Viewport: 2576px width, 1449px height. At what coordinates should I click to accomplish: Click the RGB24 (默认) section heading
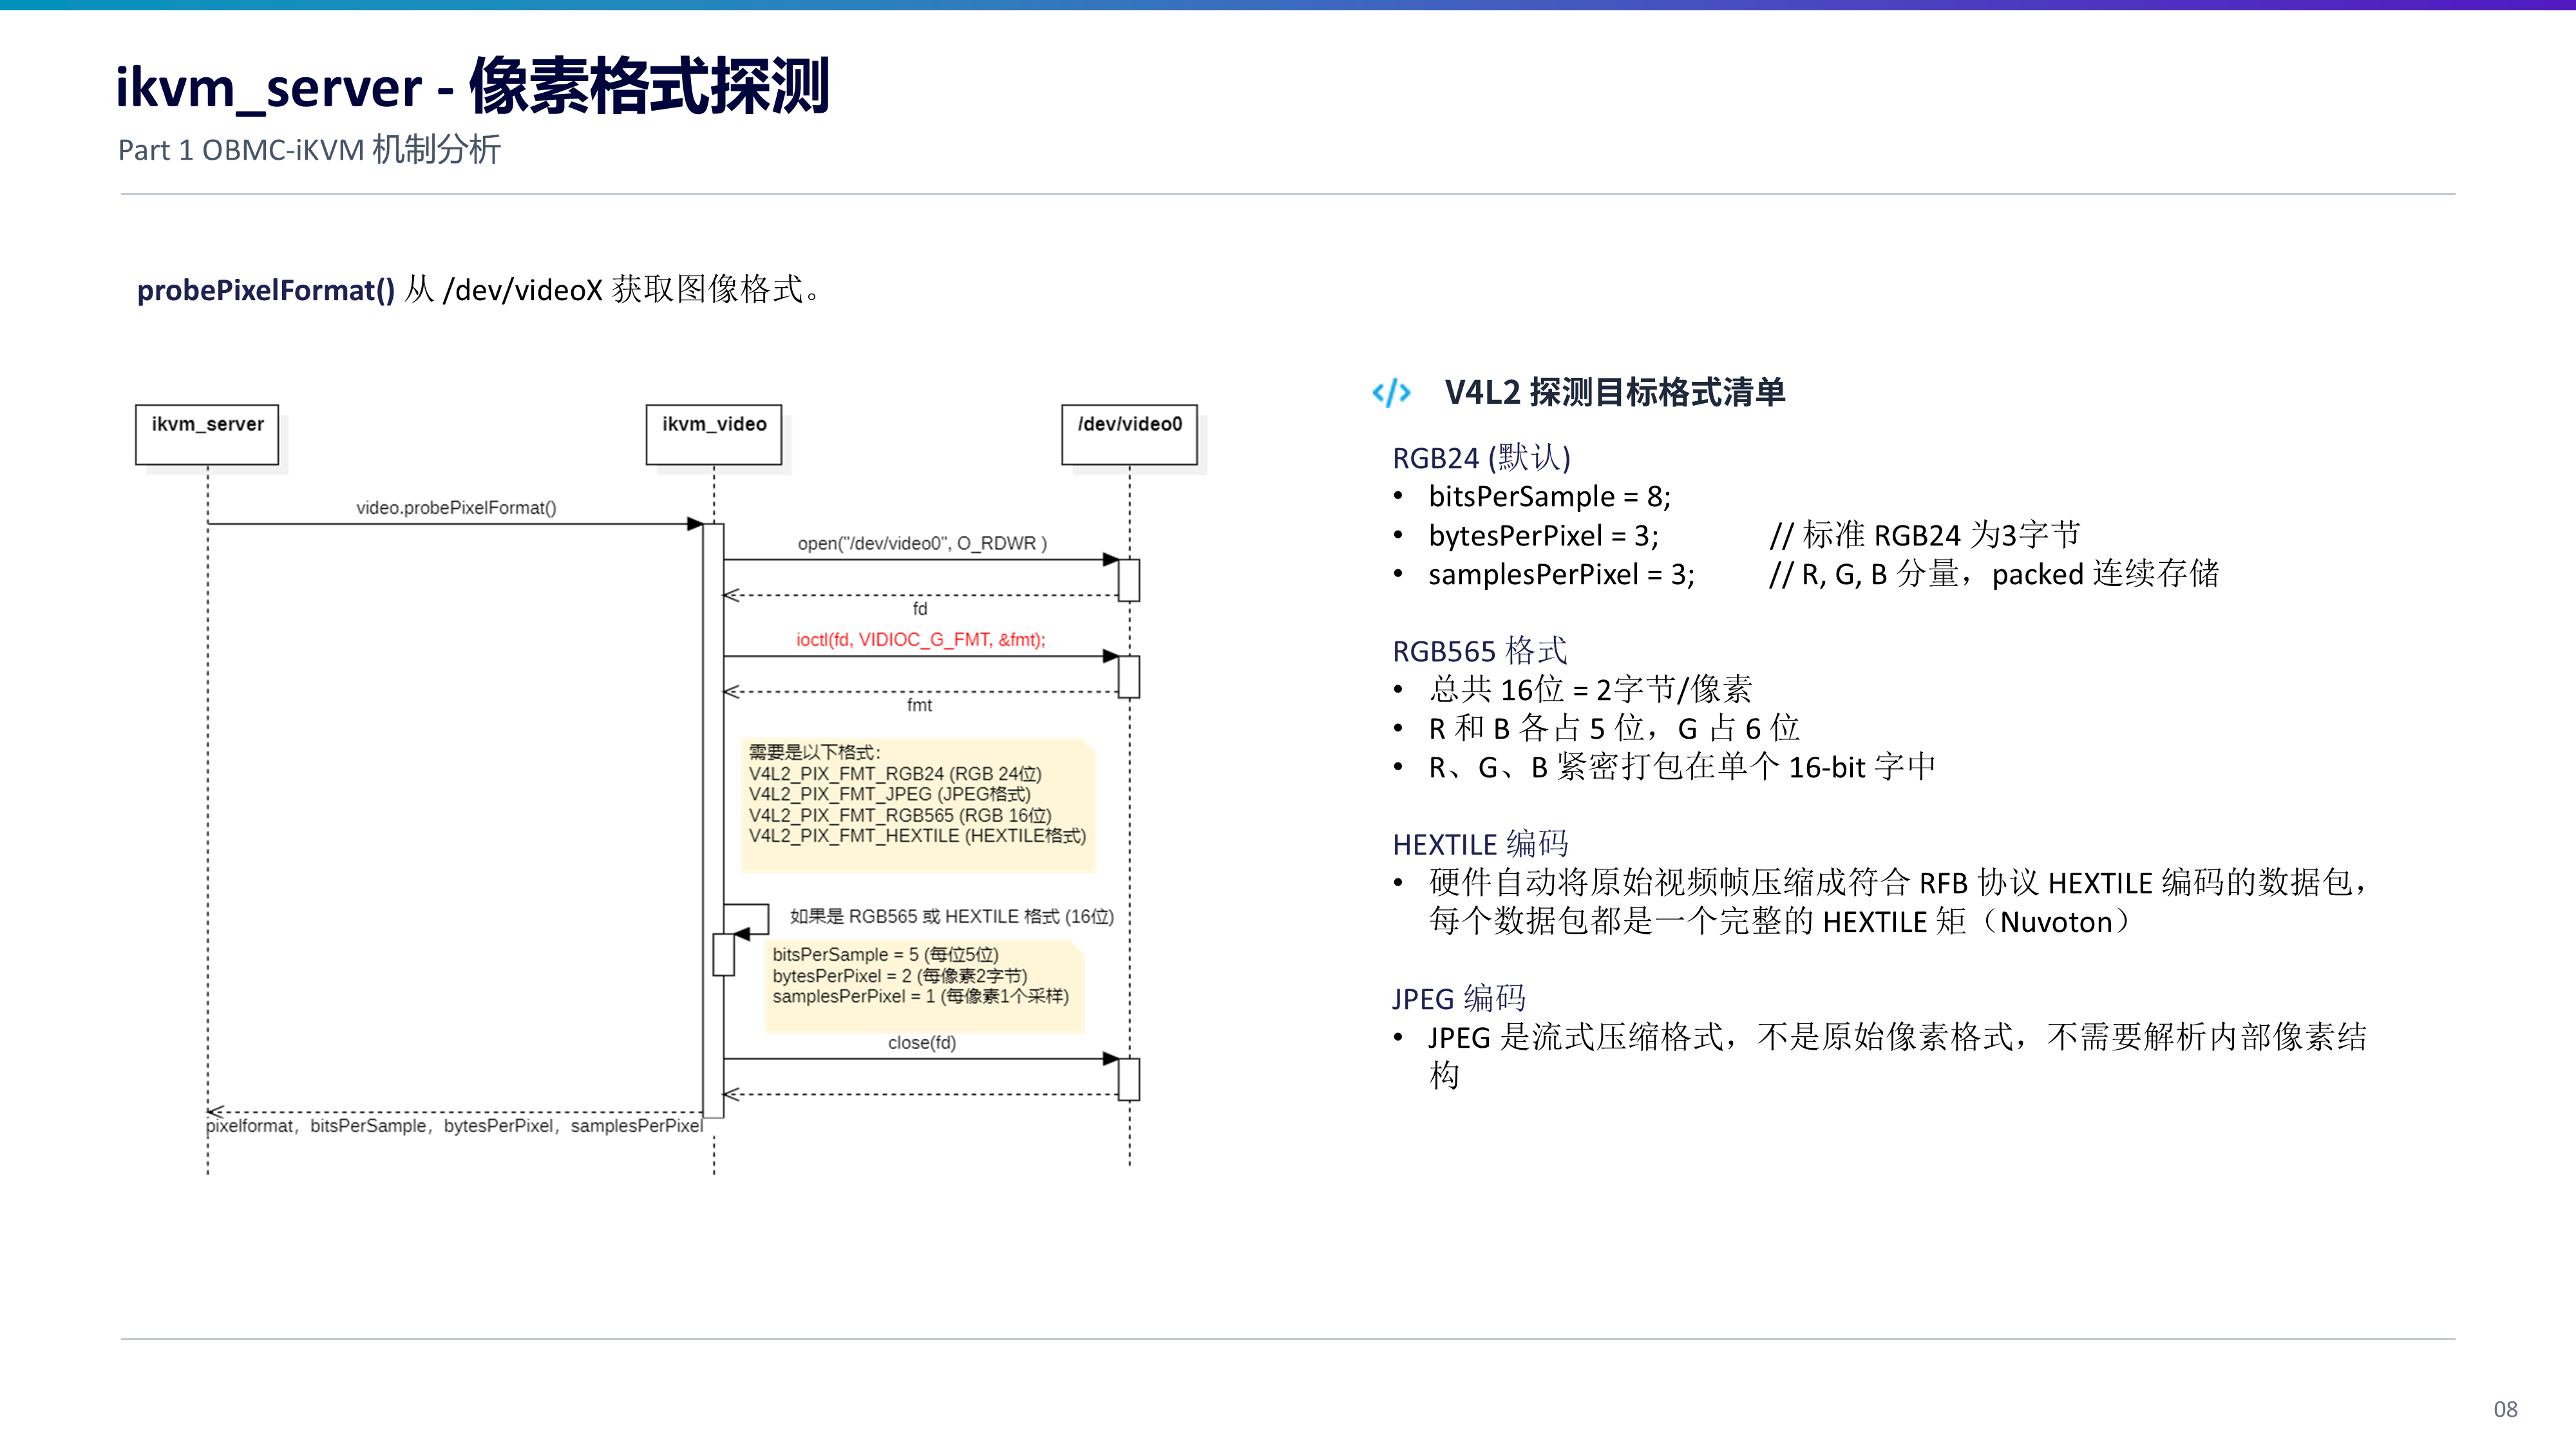coord(1481,458)
